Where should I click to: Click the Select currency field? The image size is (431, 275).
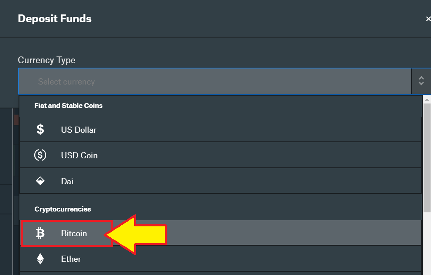click(x=215, y=82)
